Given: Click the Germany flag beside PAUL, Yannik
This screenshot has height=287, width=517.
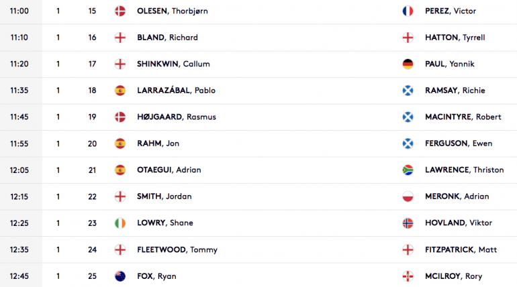Looking at the screenshot, I should tap(408, 64).
